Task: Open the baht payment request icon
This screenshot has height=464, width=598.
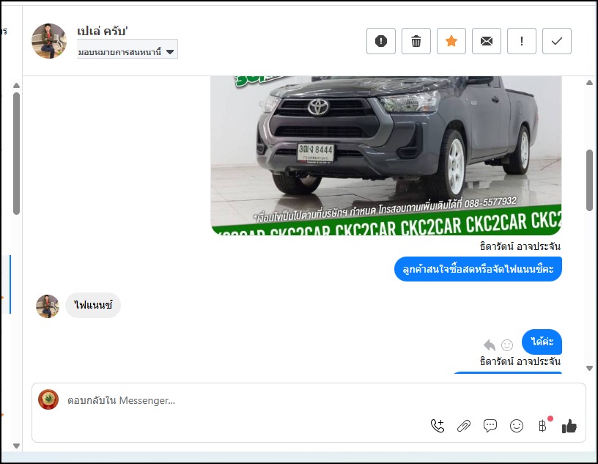Action: [x=543, y=425]
